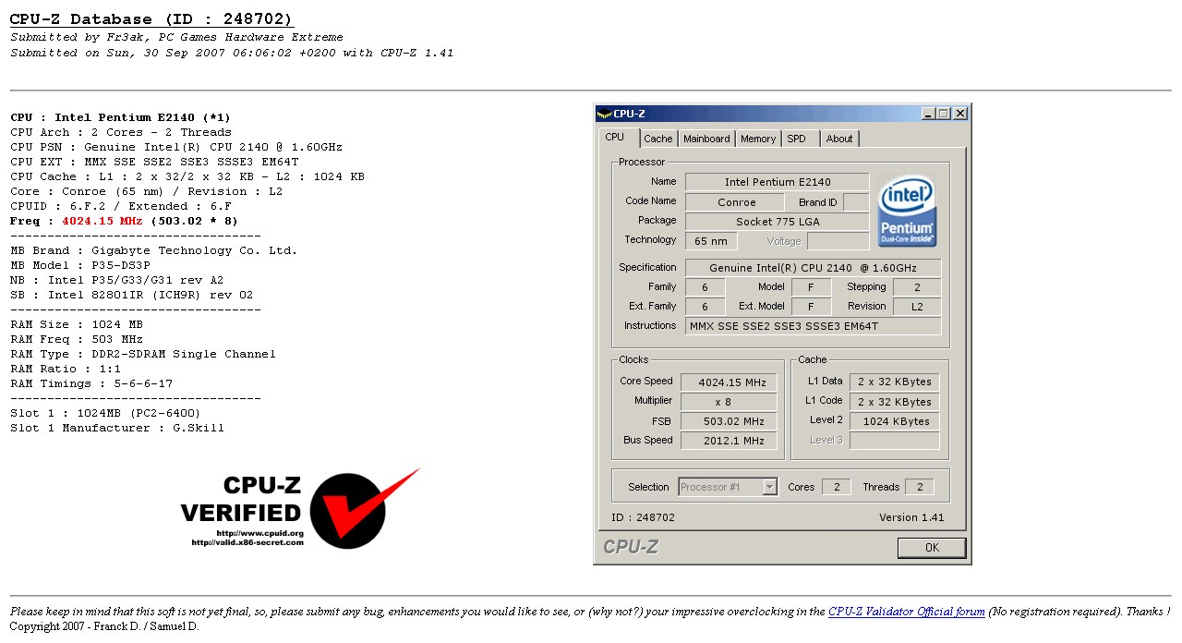Click the CPU-Z title bar app icon
The image size is (1182, 643).
tap(604, 114)
